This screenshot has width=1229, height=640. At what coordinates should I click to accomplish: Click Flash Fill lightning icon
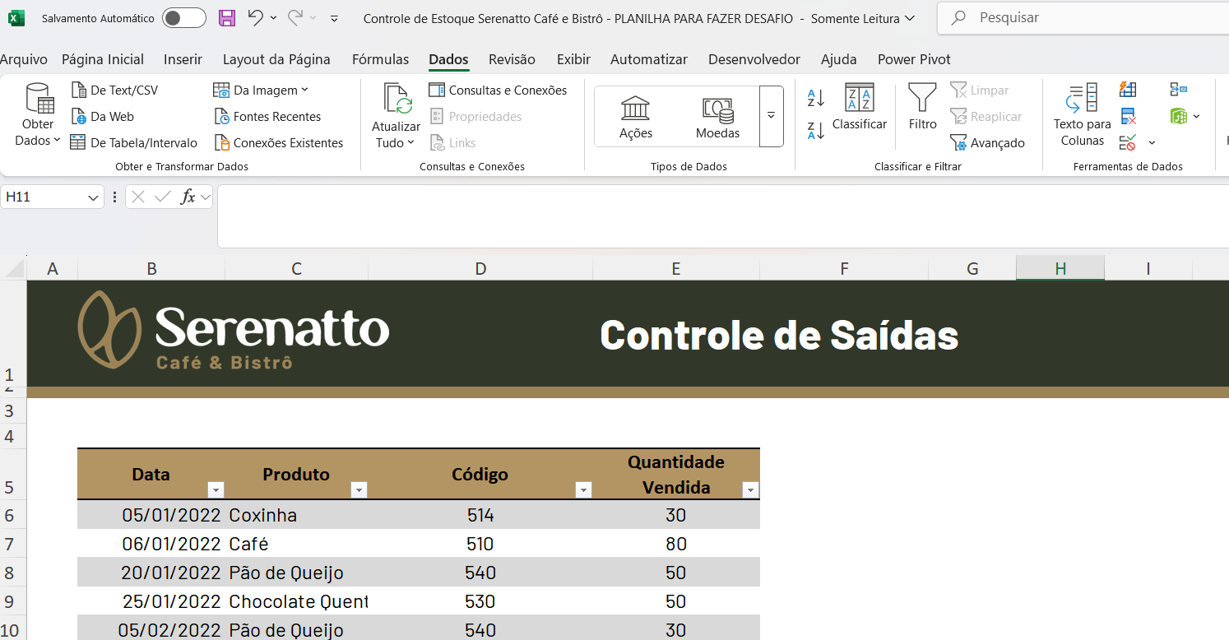[x=1128, y=89]
